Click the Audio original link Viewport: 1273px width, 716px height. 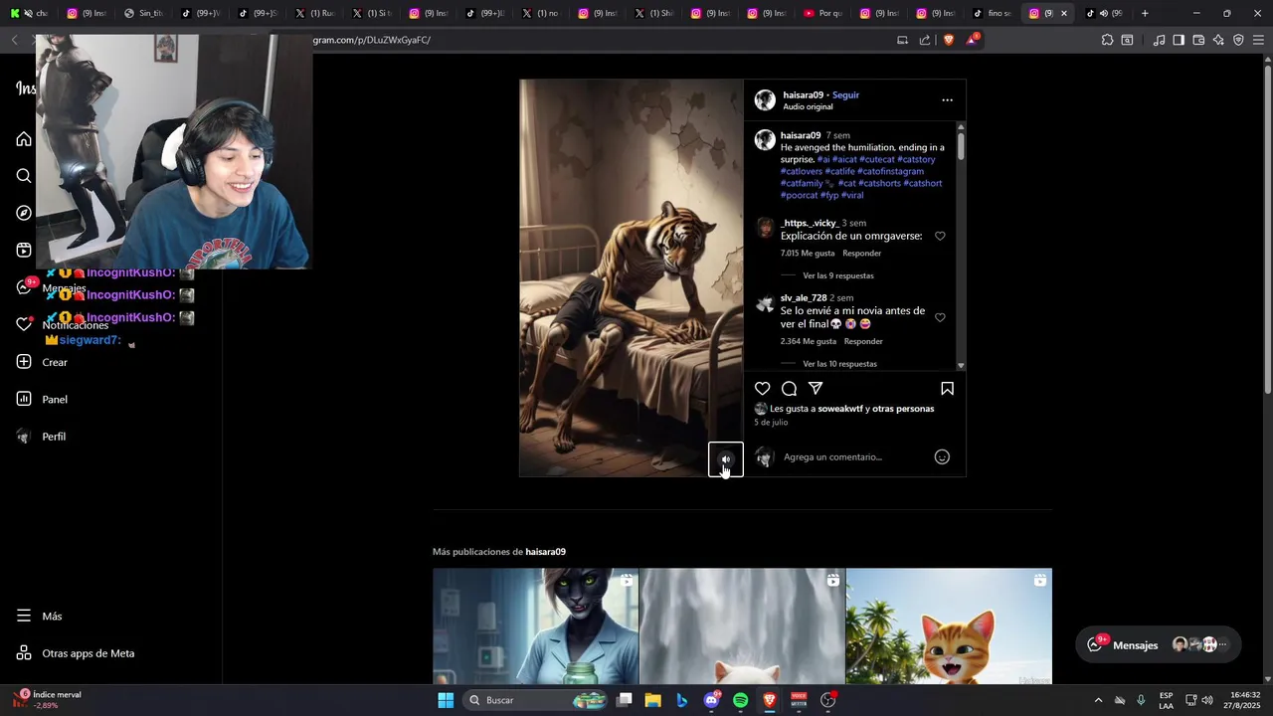[808, 107]
